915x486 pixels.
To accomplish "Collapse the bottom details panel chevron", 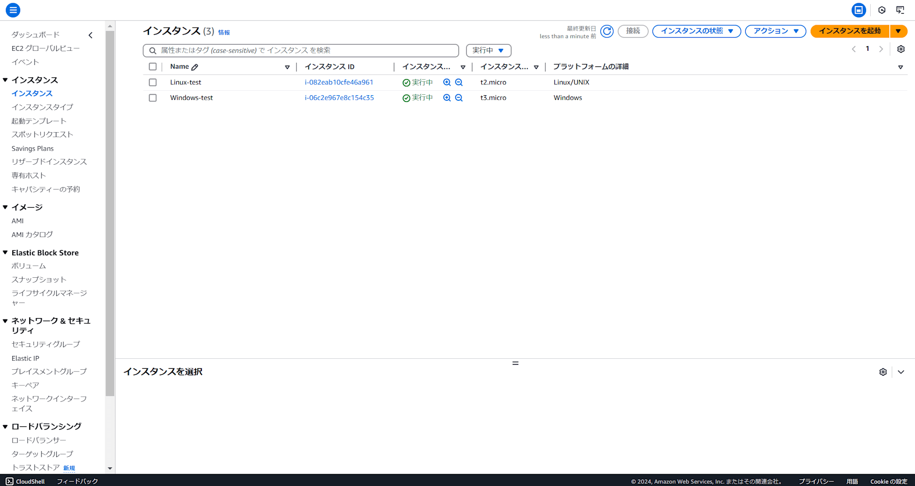I will coord(901,372).
